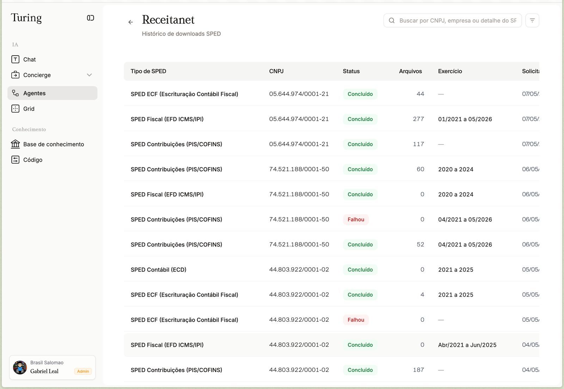Click the Base de conhecimento bank icon
Viewport: 564px width, 389px height.
click(16, 144)
